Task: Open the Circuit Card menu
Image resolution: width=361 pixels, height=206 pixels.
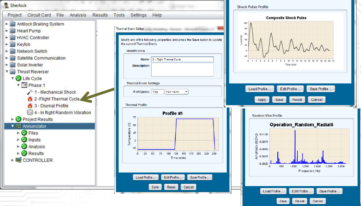Action: [x=39, y=15]
